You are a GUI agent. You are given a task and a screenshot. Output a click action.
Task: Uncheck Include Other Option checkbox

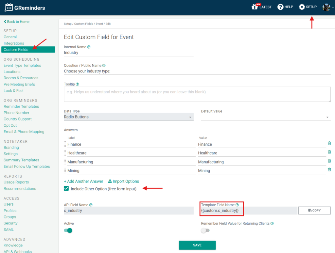pyautogui.click(x=66, y=189)
